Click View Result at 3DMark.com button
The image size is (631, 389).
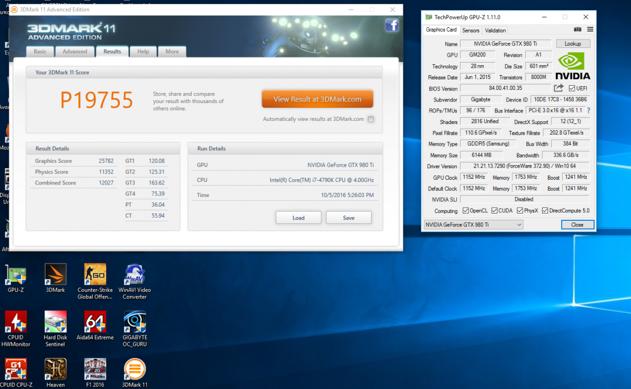point(318,99)
